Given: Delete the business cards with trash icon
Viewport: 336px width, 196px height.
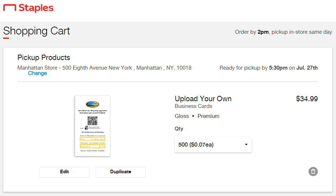Looking at the screenshot, I should pos(313,171).
